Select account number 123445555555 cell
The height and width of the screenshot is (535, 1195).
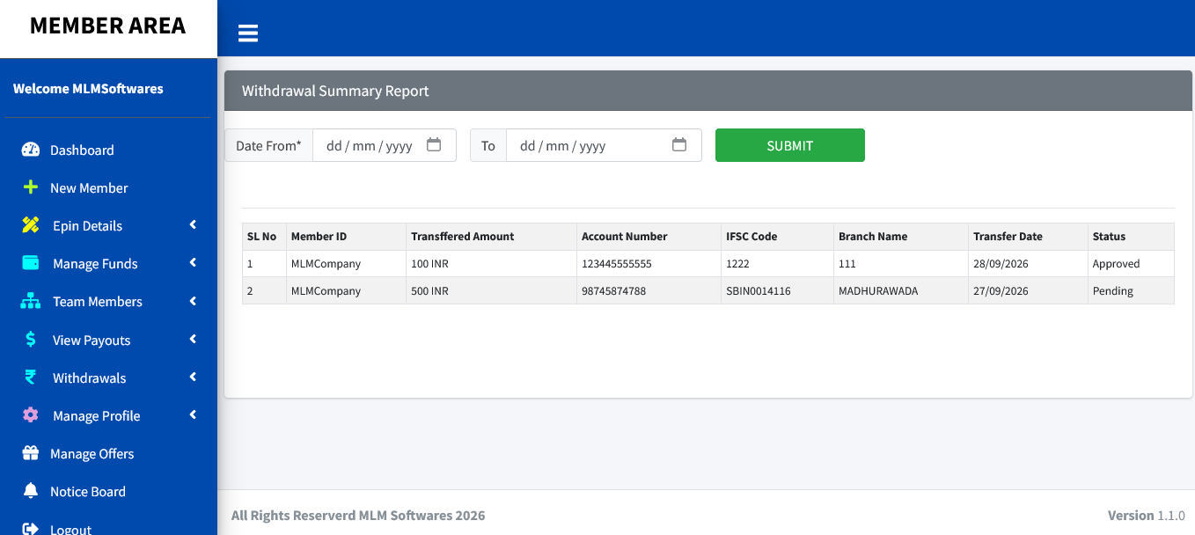click(649, 264)
